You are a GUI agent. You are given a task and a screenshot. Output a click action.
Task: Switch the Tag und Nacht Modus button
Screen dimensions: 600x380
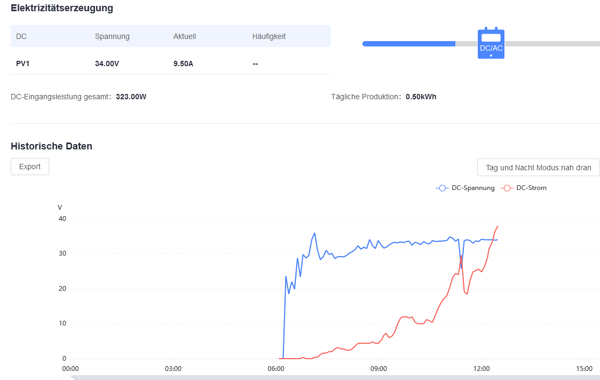coord(538,168)
